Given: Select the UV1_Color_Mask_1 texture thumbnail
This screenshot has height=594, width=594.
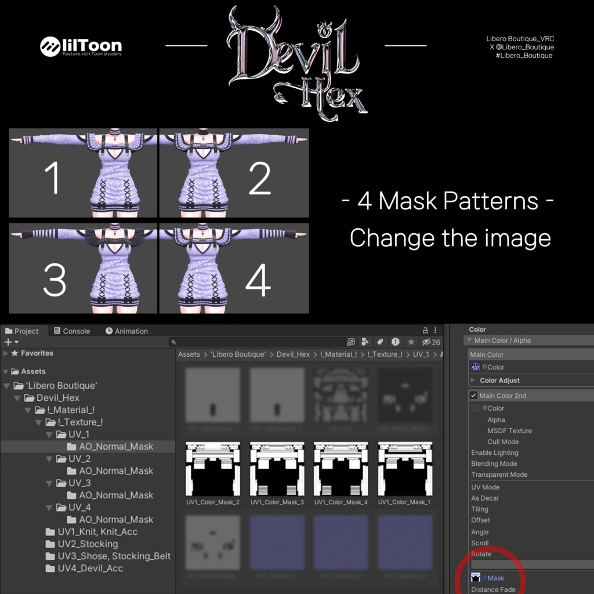Looking at the screenshot, I should (405, 469).
